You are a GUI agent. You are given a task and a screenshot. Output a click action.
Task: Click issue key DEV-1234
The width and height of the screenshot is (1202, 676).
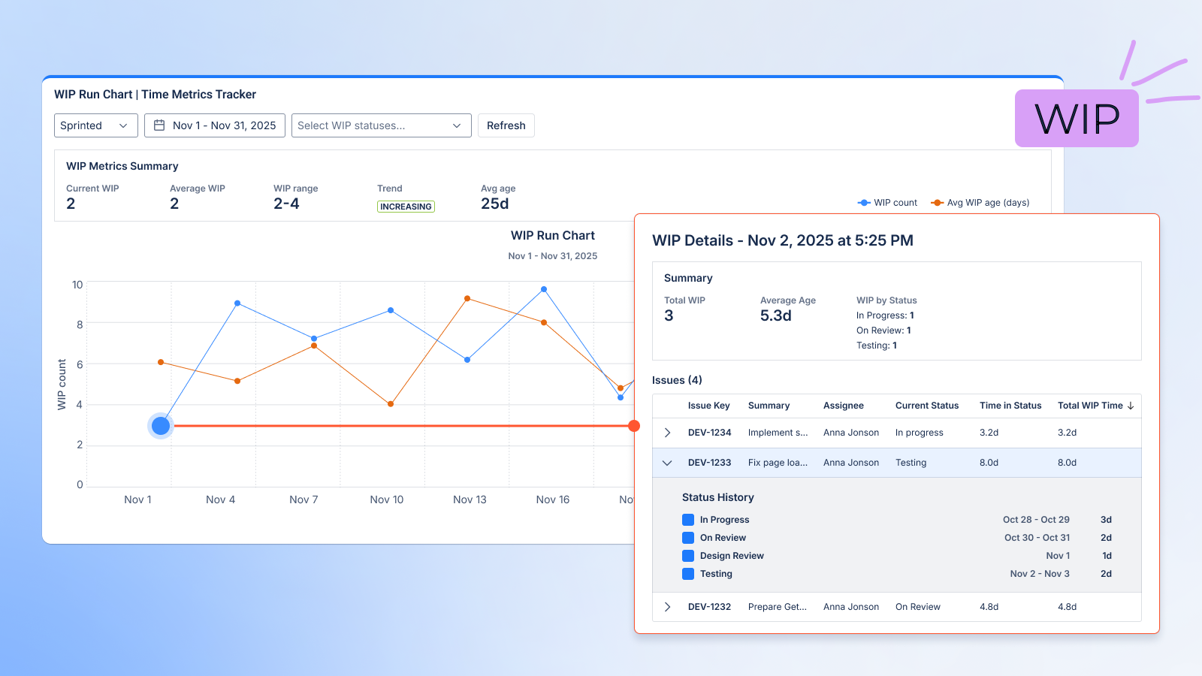[x=710, y=433]
